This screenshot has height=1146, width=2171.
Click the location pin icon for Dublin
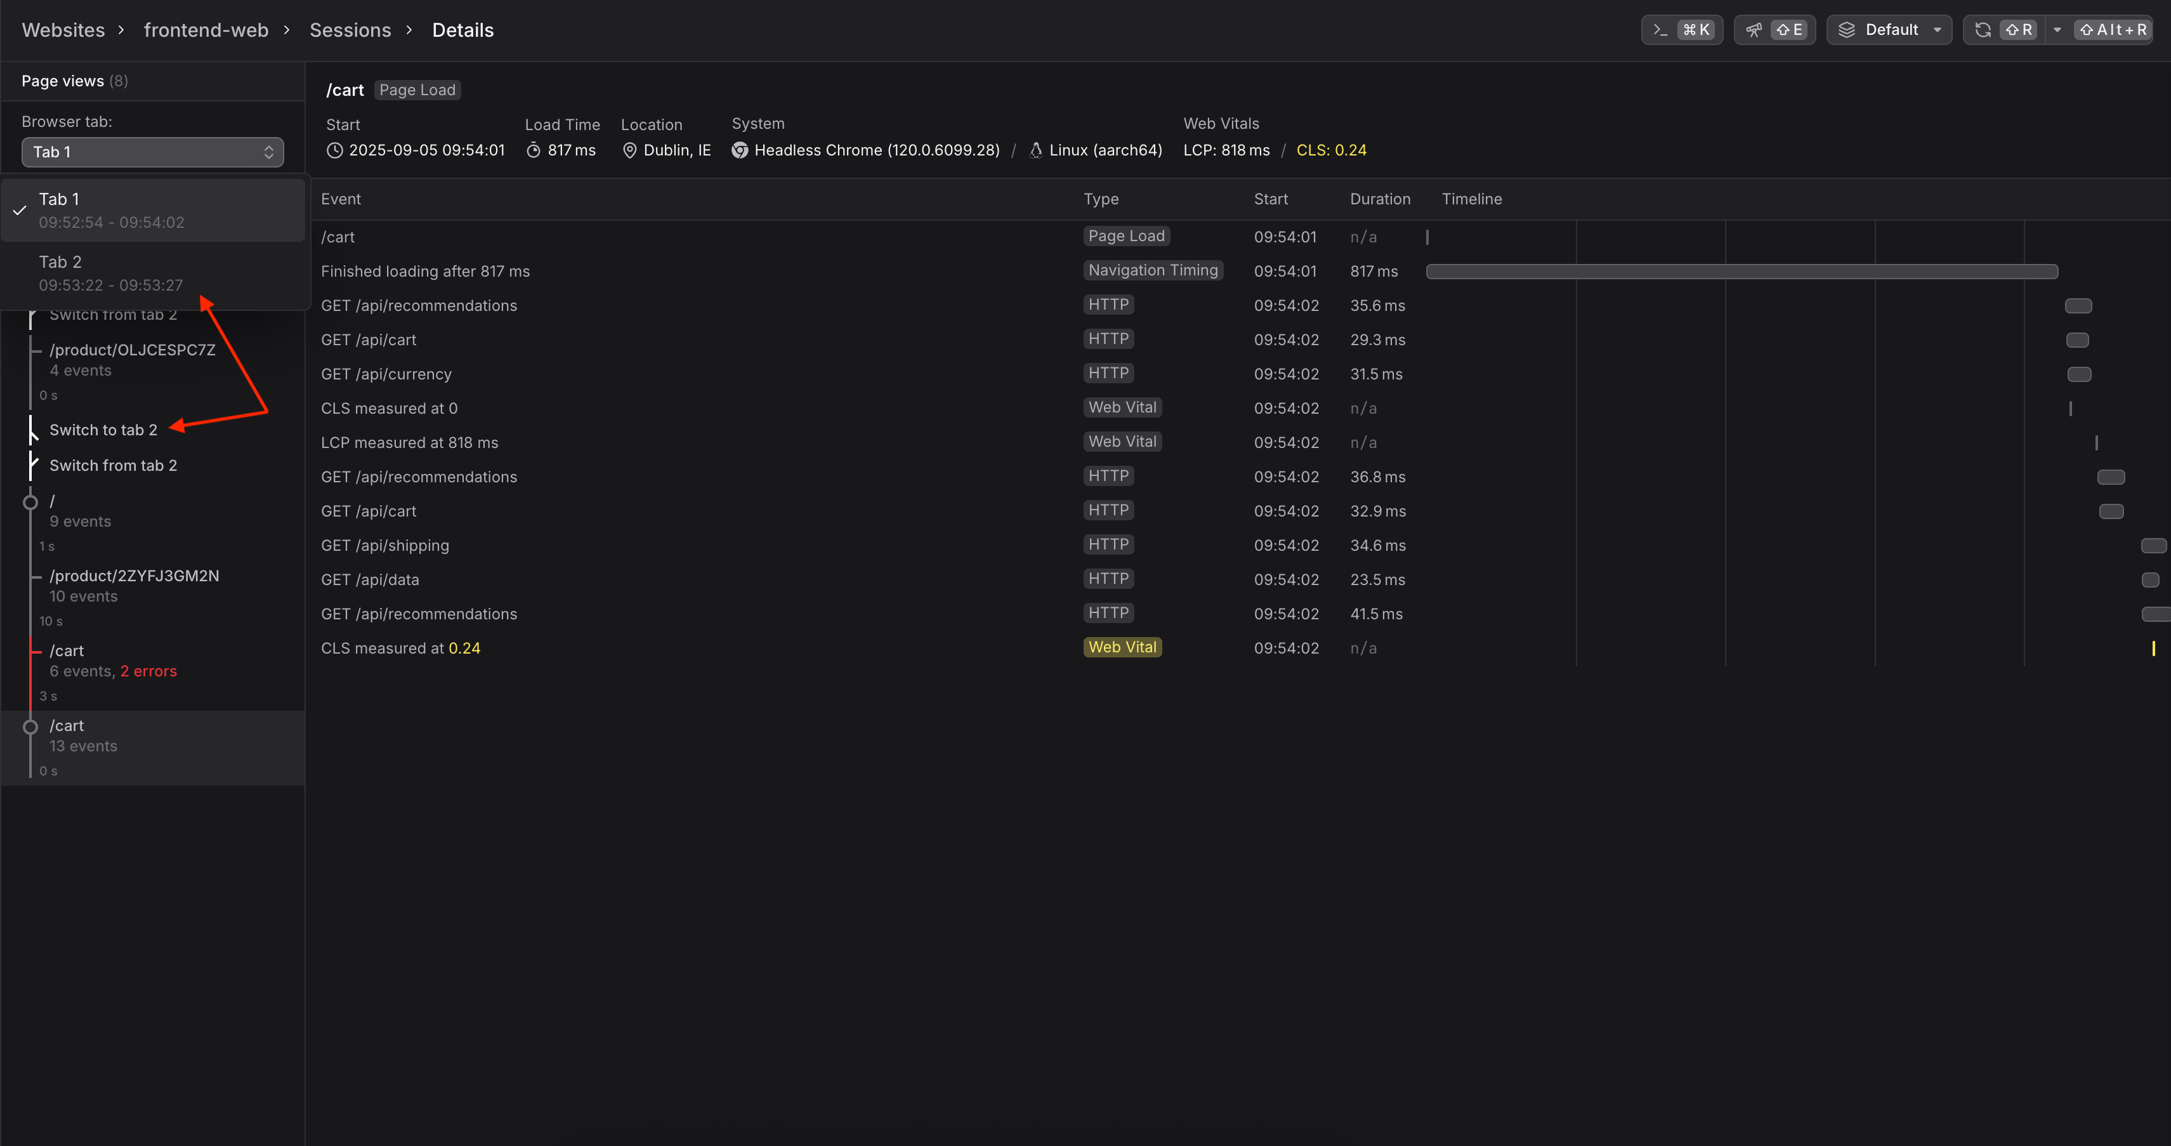629,151
